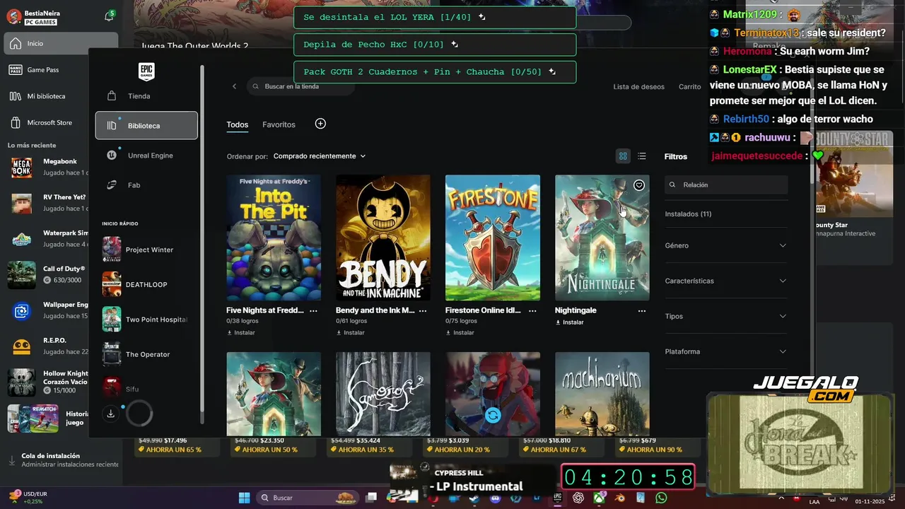Open Cola de instalación in the Xbox app
The height and width of the screenshot is (509, 905).
pos(61,460)
